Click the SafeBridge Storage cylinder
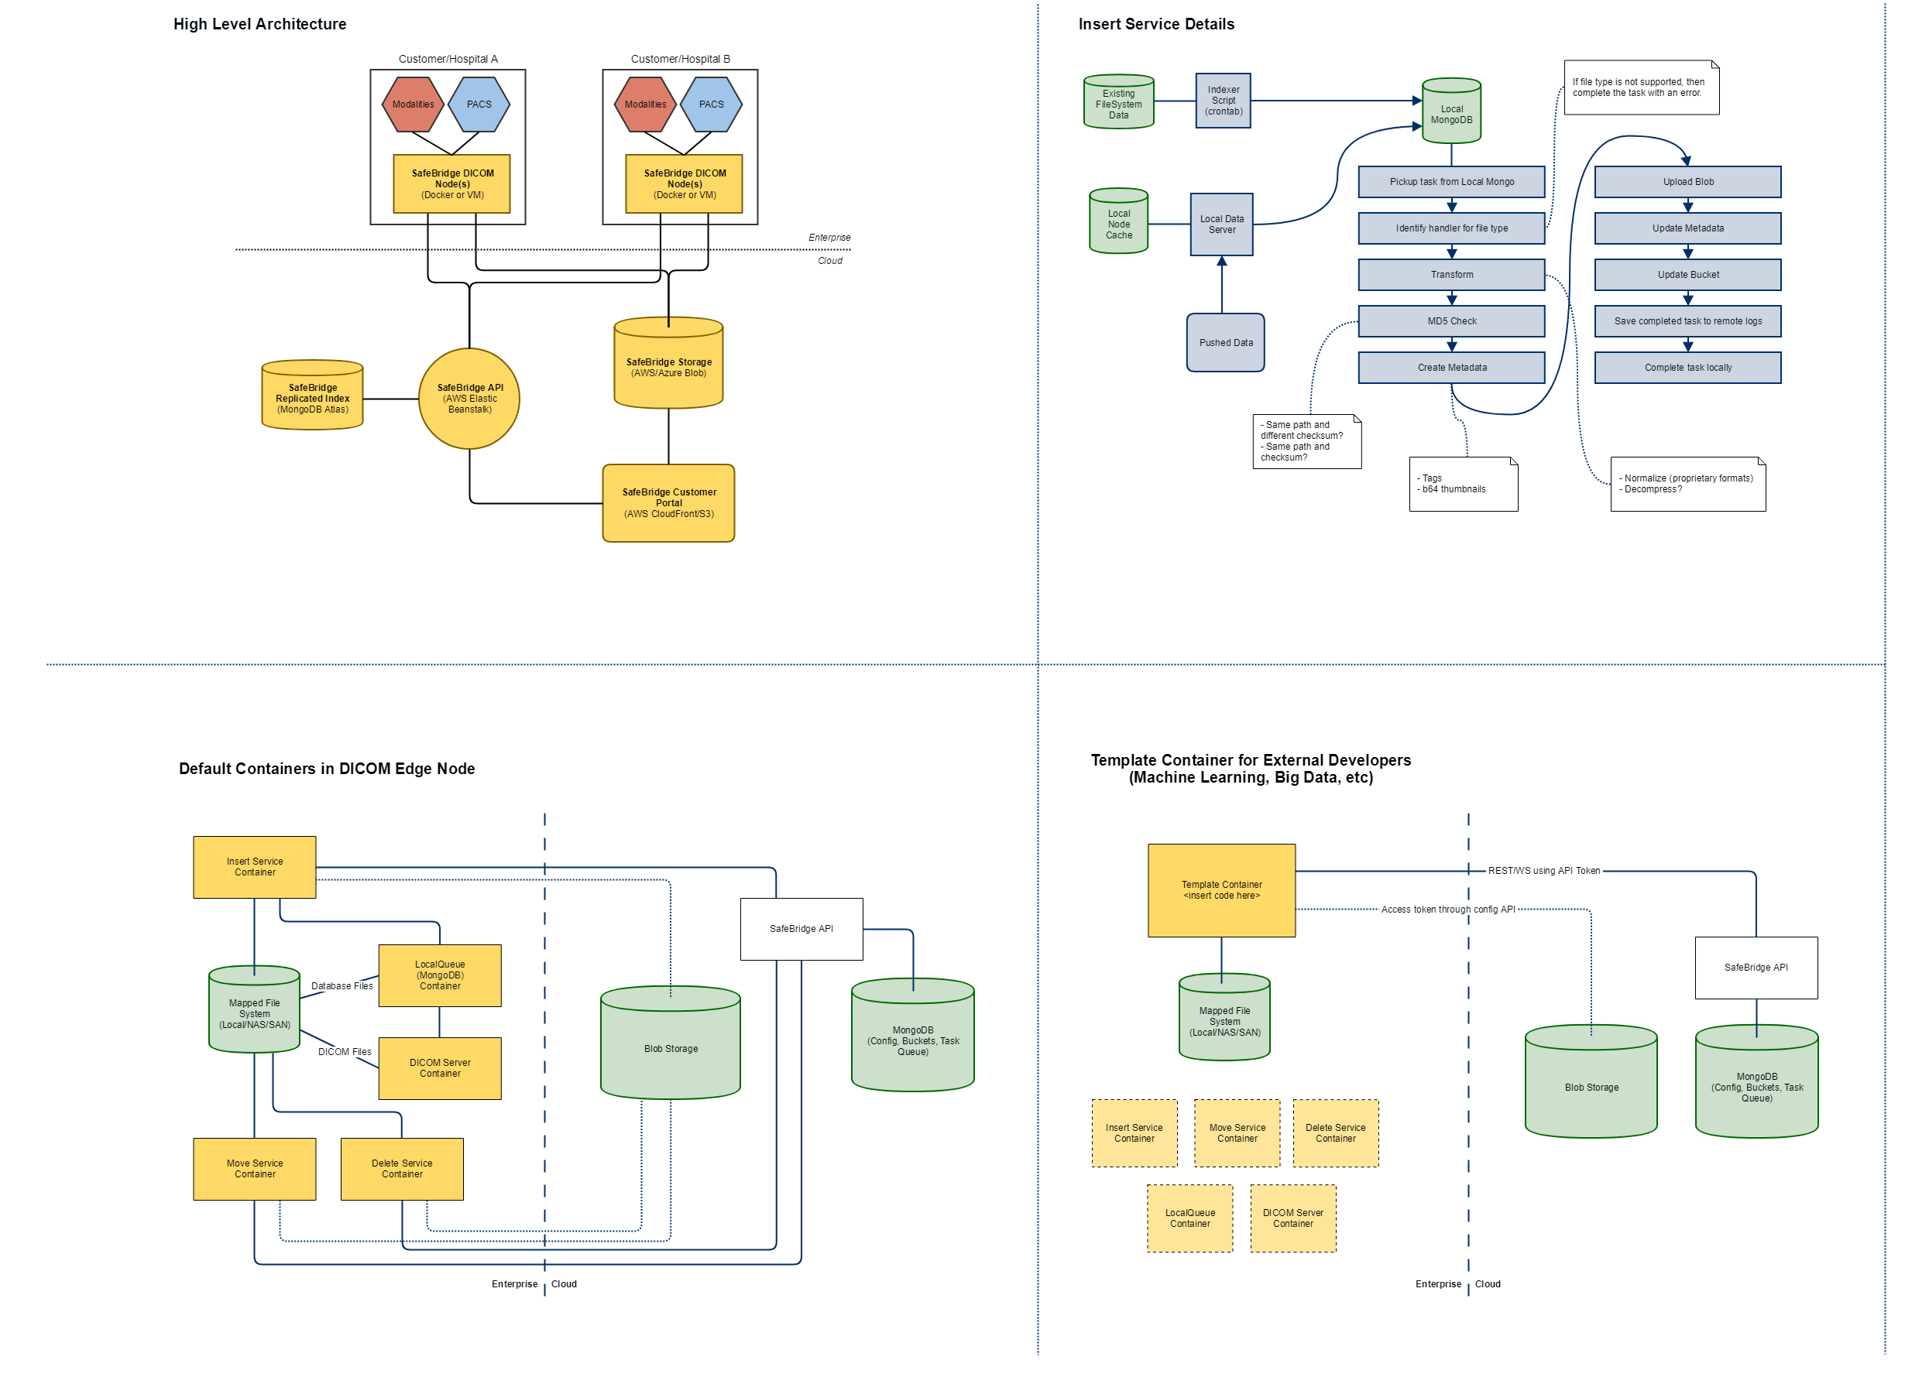 tap(668, 367)
